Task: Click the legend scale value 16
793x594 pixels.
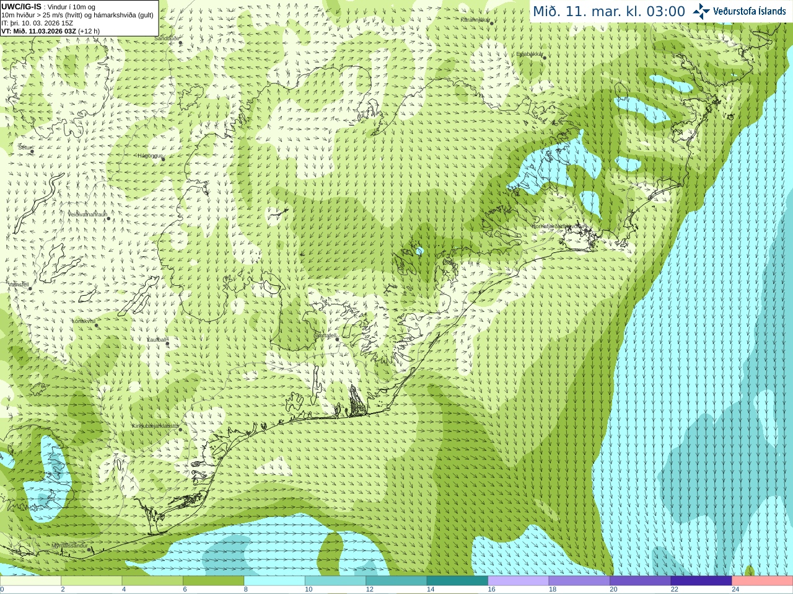Action: pos(491,590)
